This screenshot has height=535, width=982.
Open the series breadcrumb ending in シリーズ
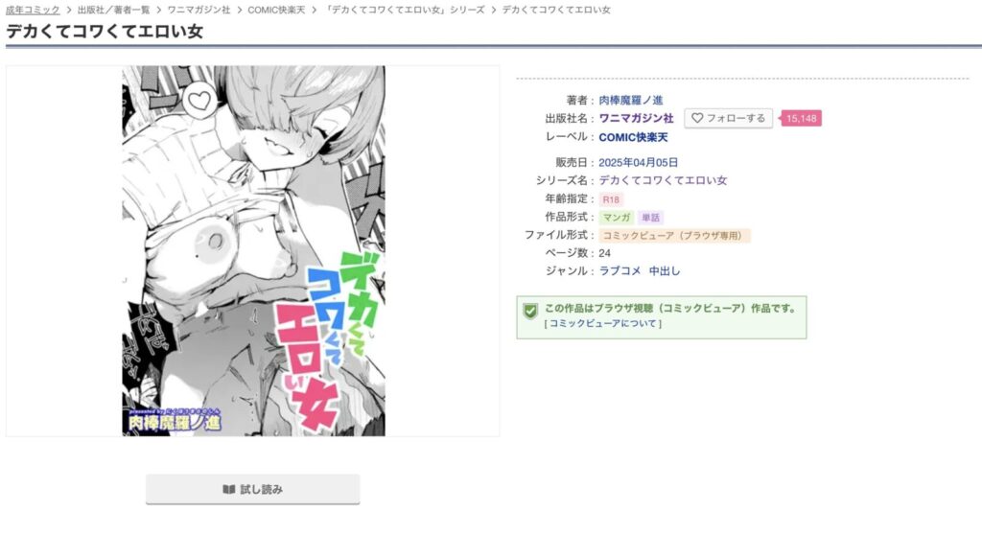coord(405,10)
